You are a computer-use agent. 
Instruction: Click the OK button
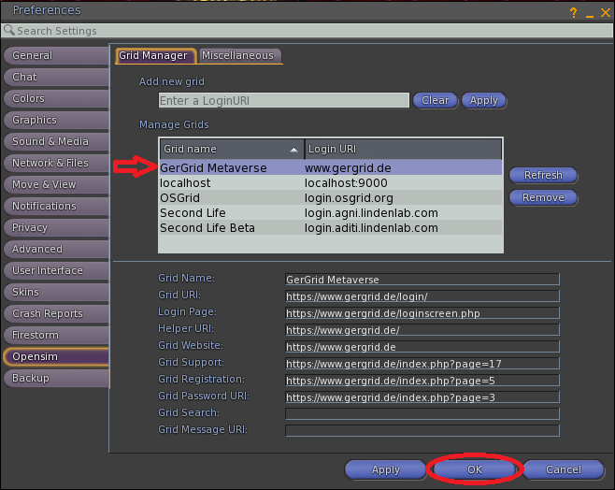[475, 469]
